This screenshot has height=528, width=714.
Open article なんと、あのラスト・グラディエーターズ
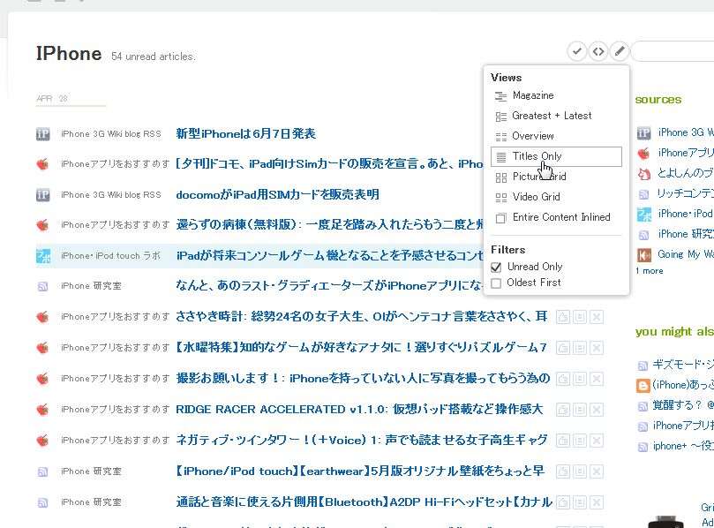point(329,286)
